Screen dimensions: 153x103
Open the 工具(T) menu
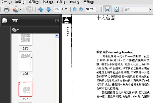[61, 2]
